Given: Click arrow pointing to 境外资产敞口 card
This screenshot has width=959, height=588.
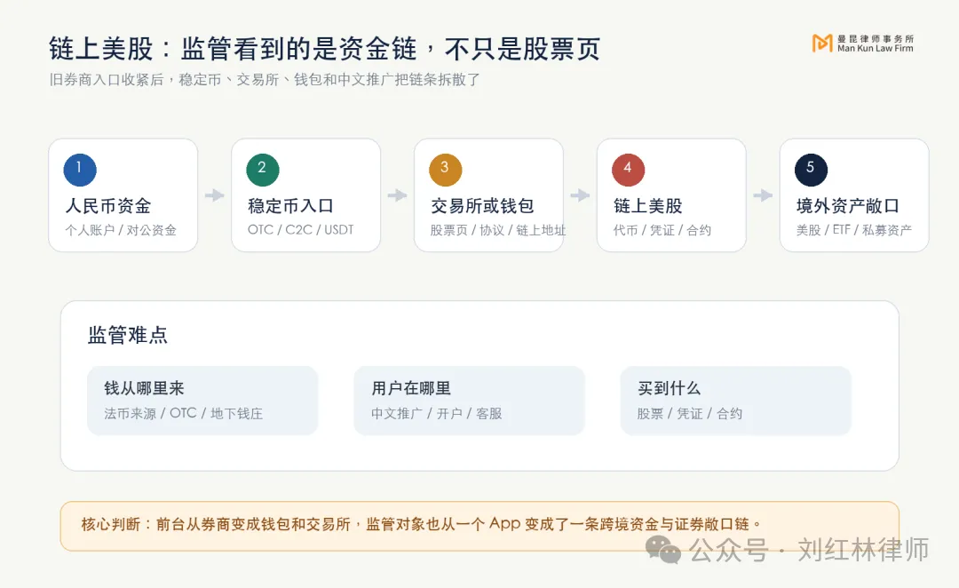Looking at the screenshot, I should coord(764,195).
